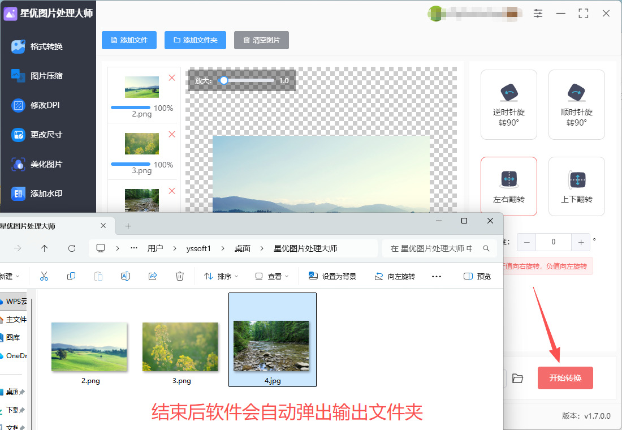Apply 上下翻转 vertical flip
Image resolution: width=622 pixels, height=430 pixels.
576,186
